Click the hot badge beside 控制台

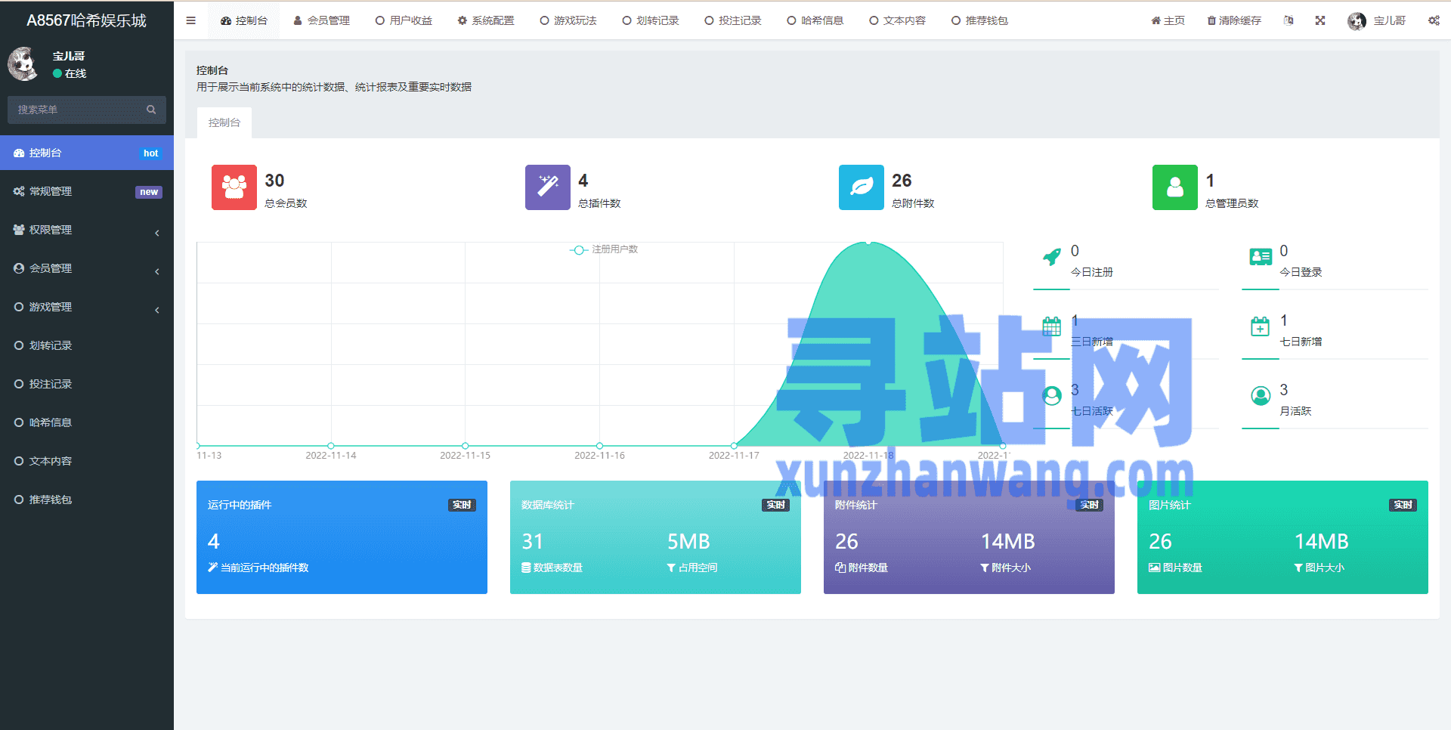(x=150, y=153)
